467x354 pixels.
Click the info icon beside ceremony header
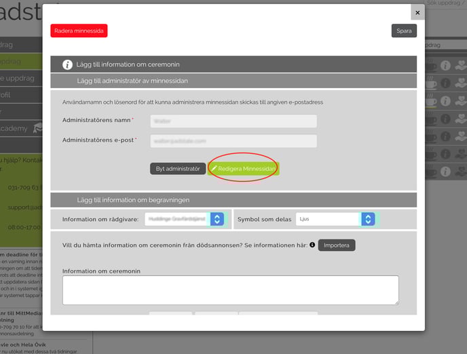click(x=67, y=64)
